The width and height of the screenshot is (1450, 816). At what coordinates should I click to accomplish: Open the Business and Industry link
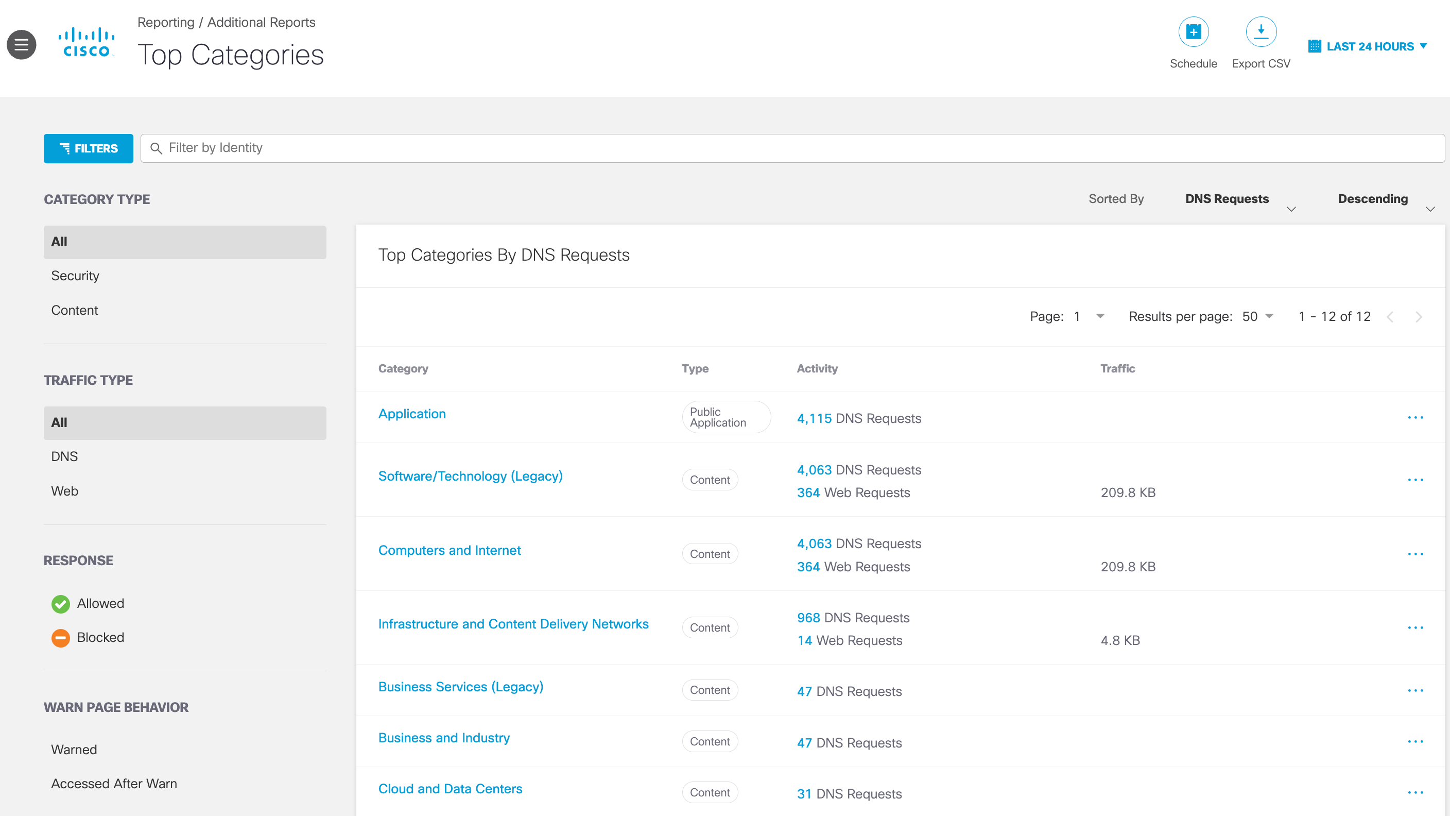tap(443, 738)
